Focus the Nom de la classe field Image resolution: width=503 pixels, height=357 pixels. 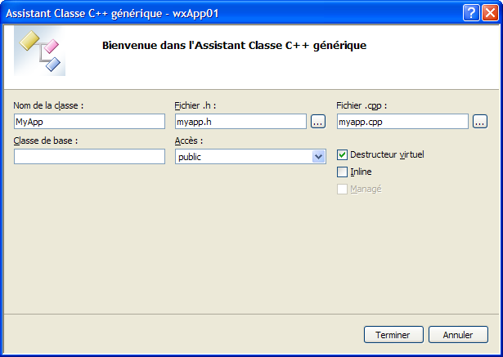(89, 122)
